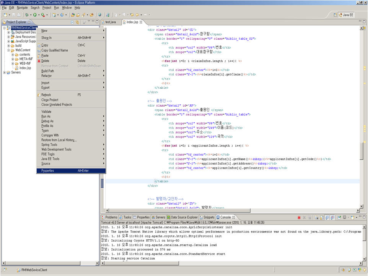Choose Refresh from the context menu
The height and width of the screenshot is (276, 368).
click(46, 95)
